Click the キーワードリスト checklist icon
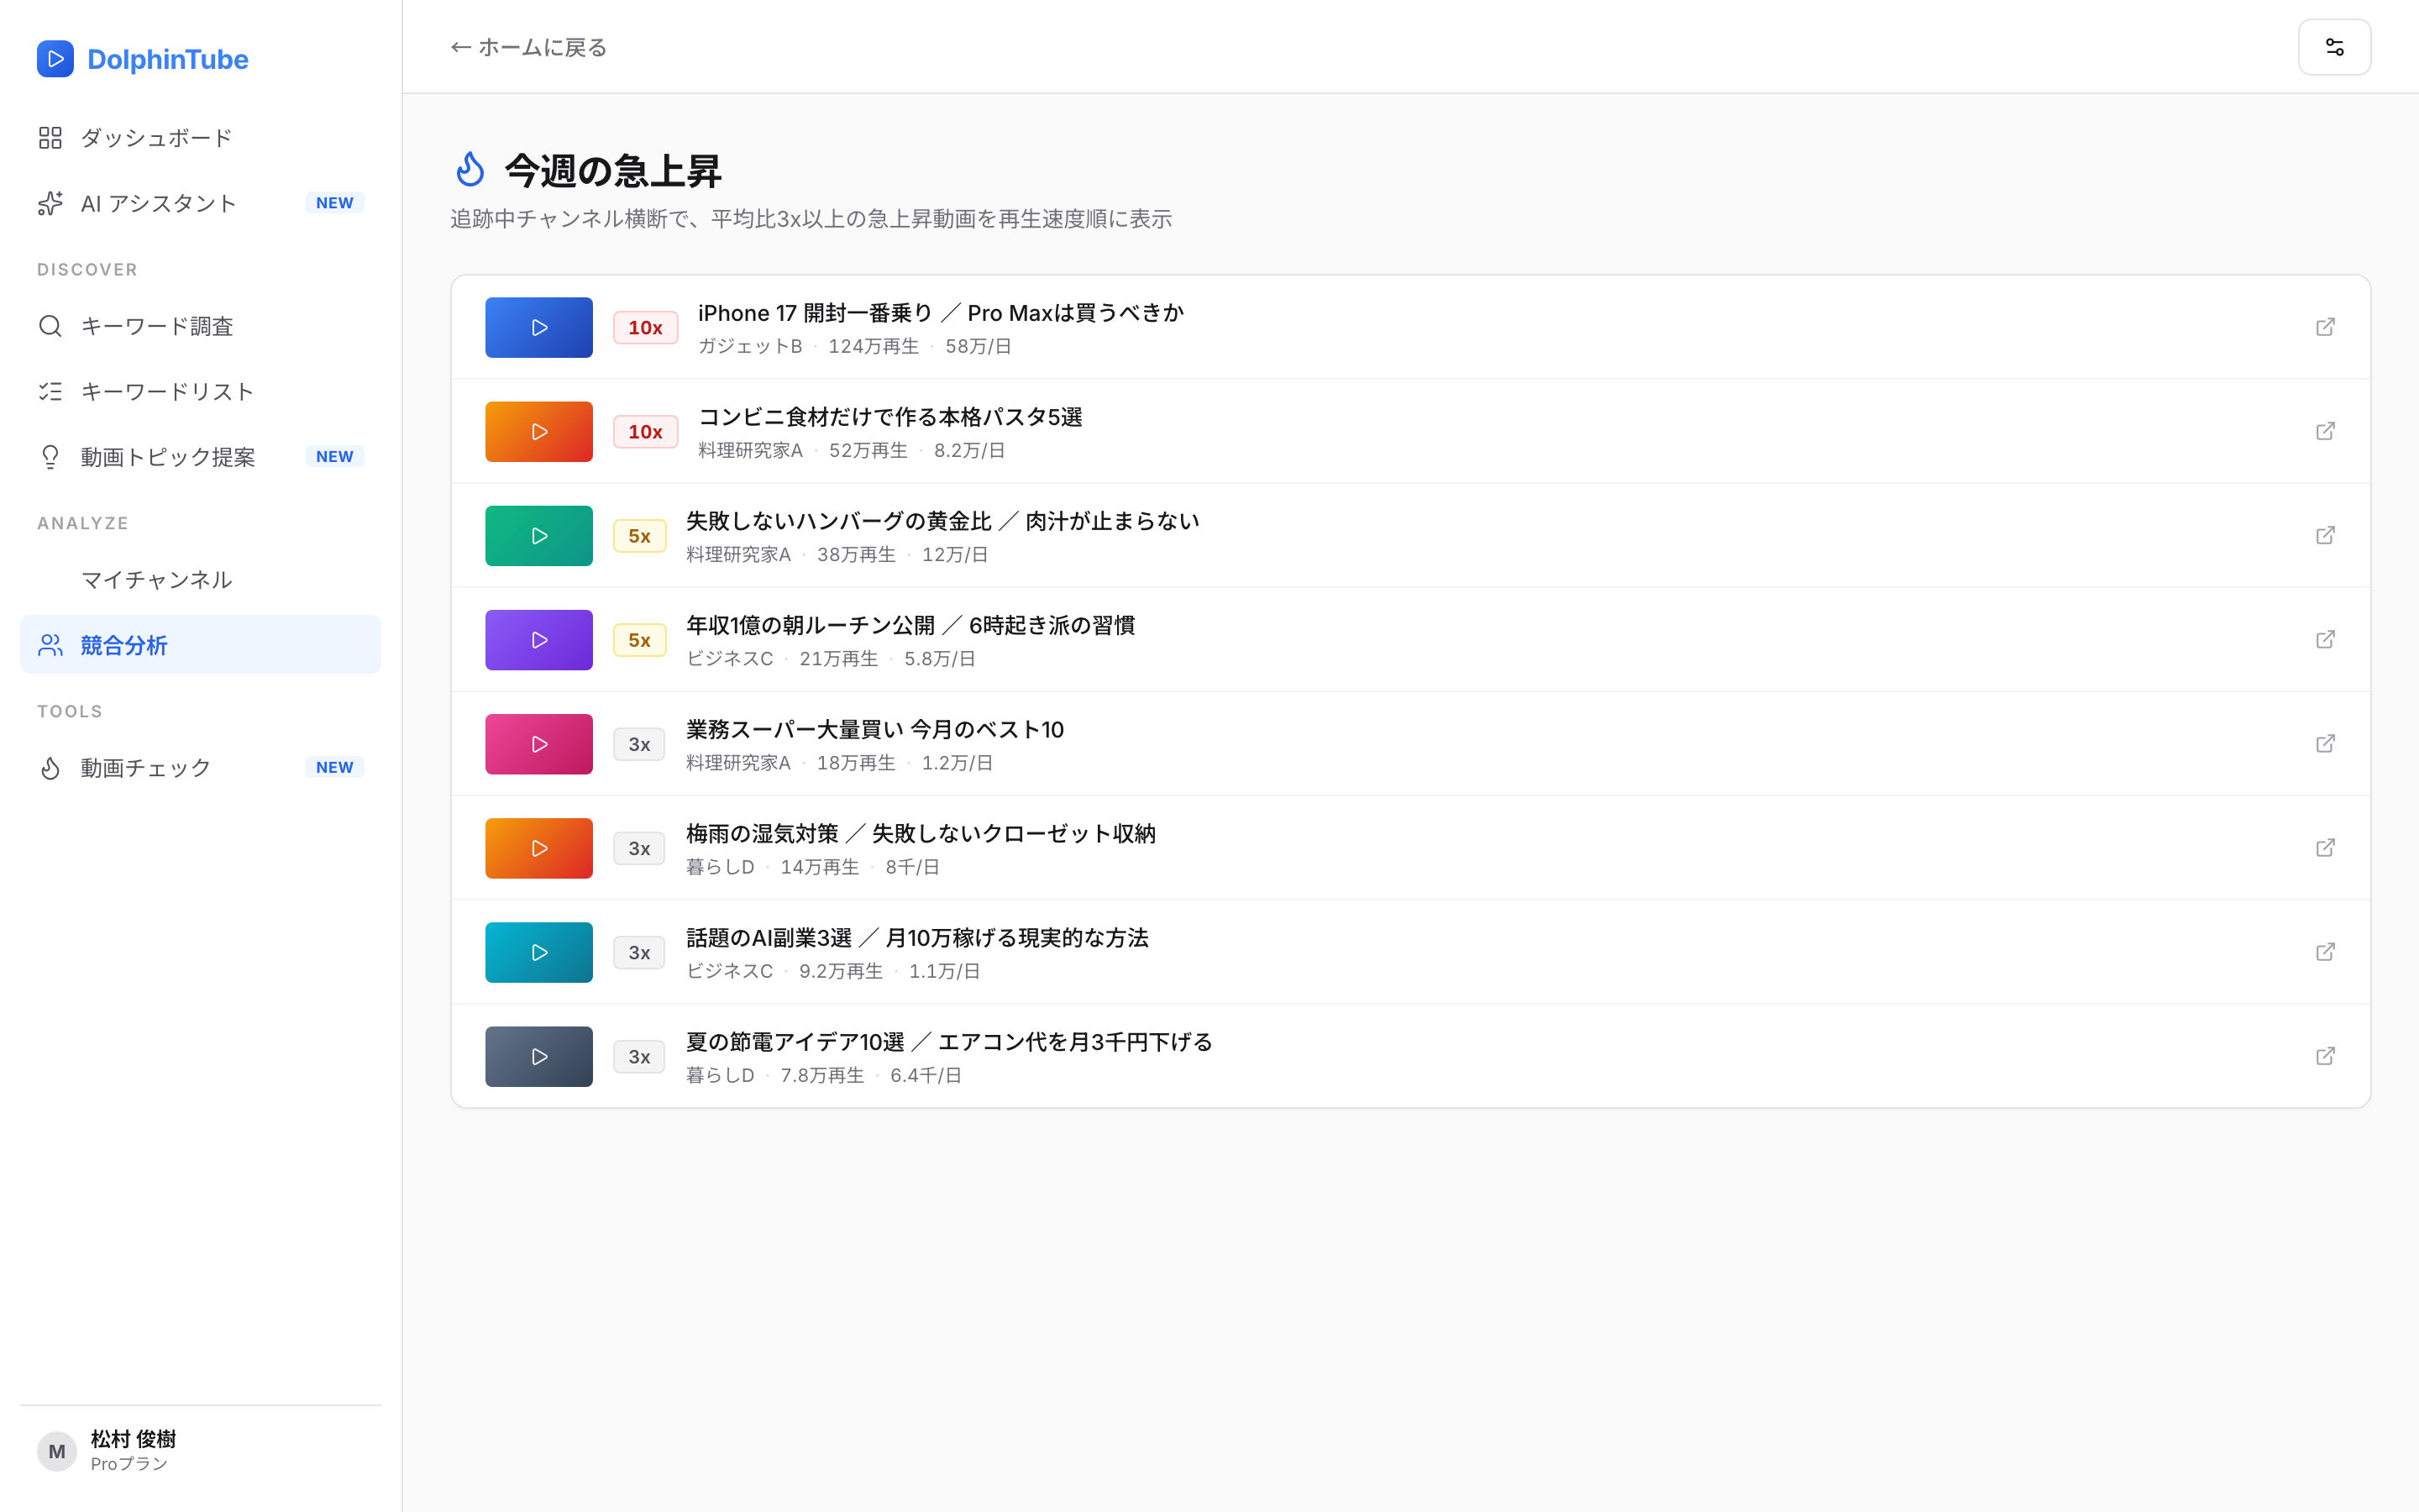Viewport: 2419px width, 1512px height. tap(50, 391)
